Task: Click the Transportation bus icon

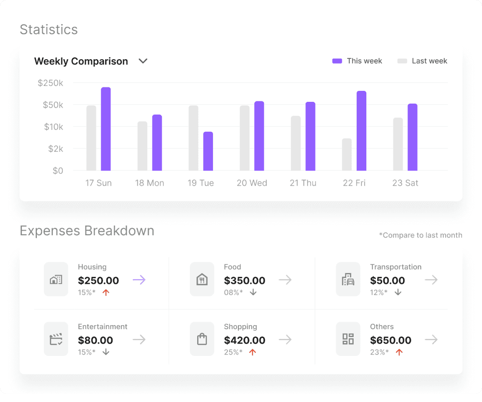Action: [348, 280]
